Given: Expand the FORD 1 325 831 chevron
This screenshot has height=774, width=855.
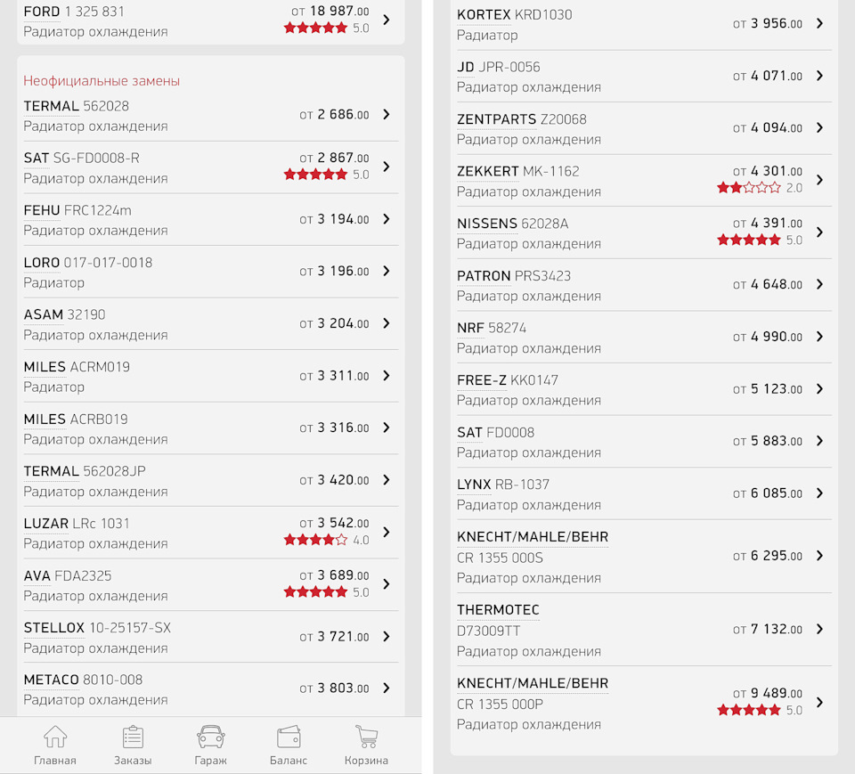Looking at the screenshot, I should pos(387,20).
